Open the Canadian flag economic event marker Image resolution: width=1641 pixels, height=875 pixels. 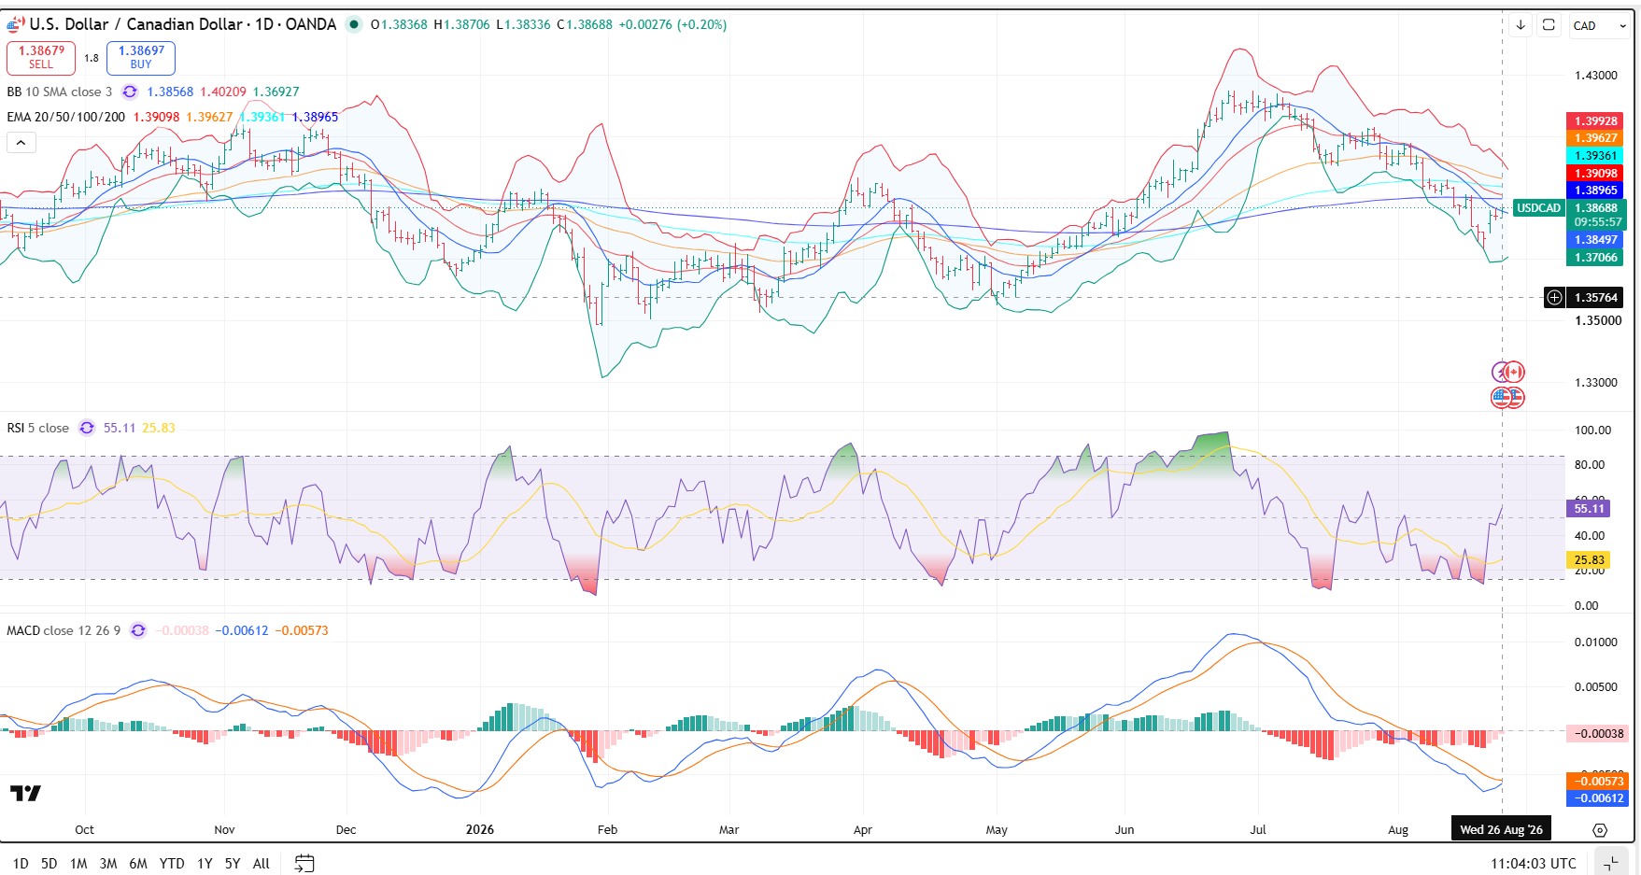[x=1514, y=372]
